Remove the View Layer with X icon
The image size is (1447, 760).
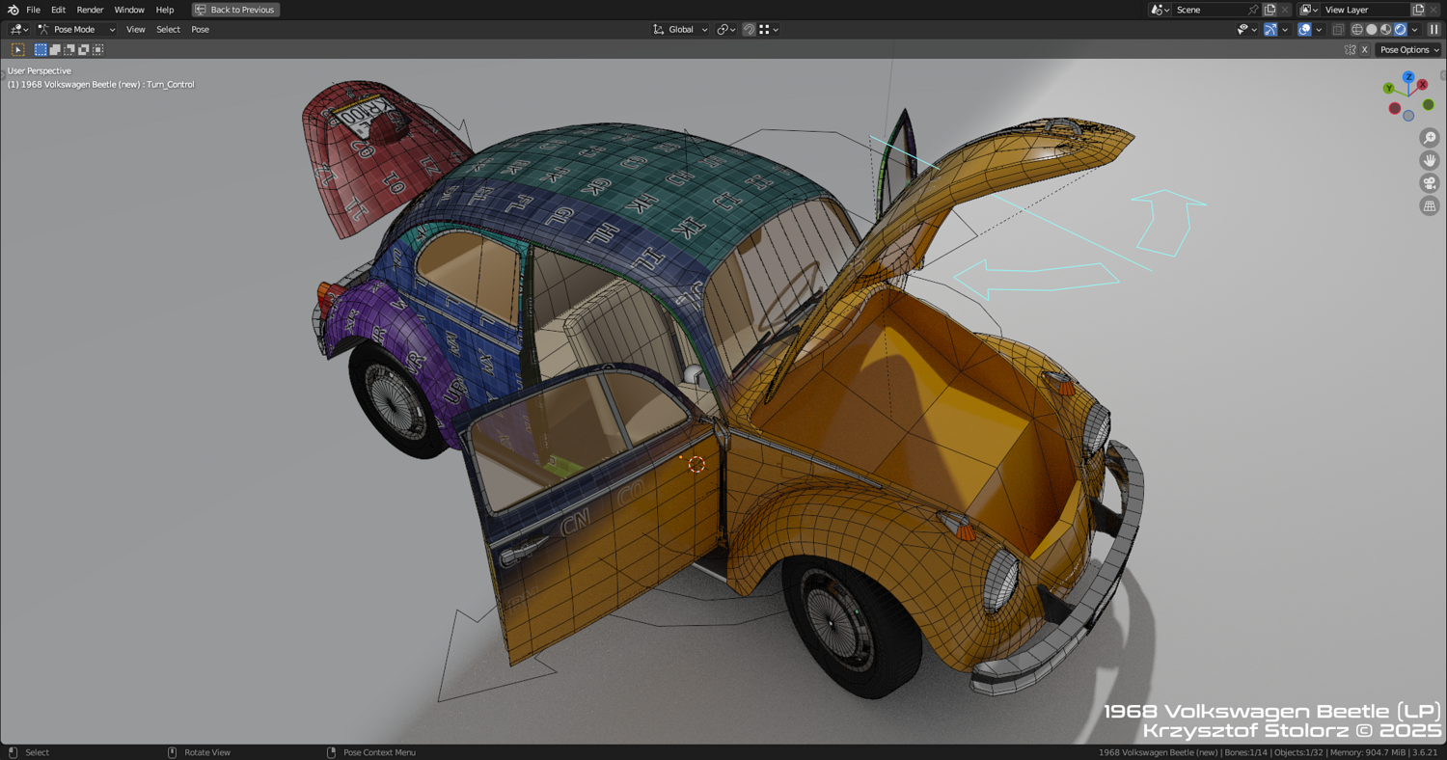click(1433, 10)
